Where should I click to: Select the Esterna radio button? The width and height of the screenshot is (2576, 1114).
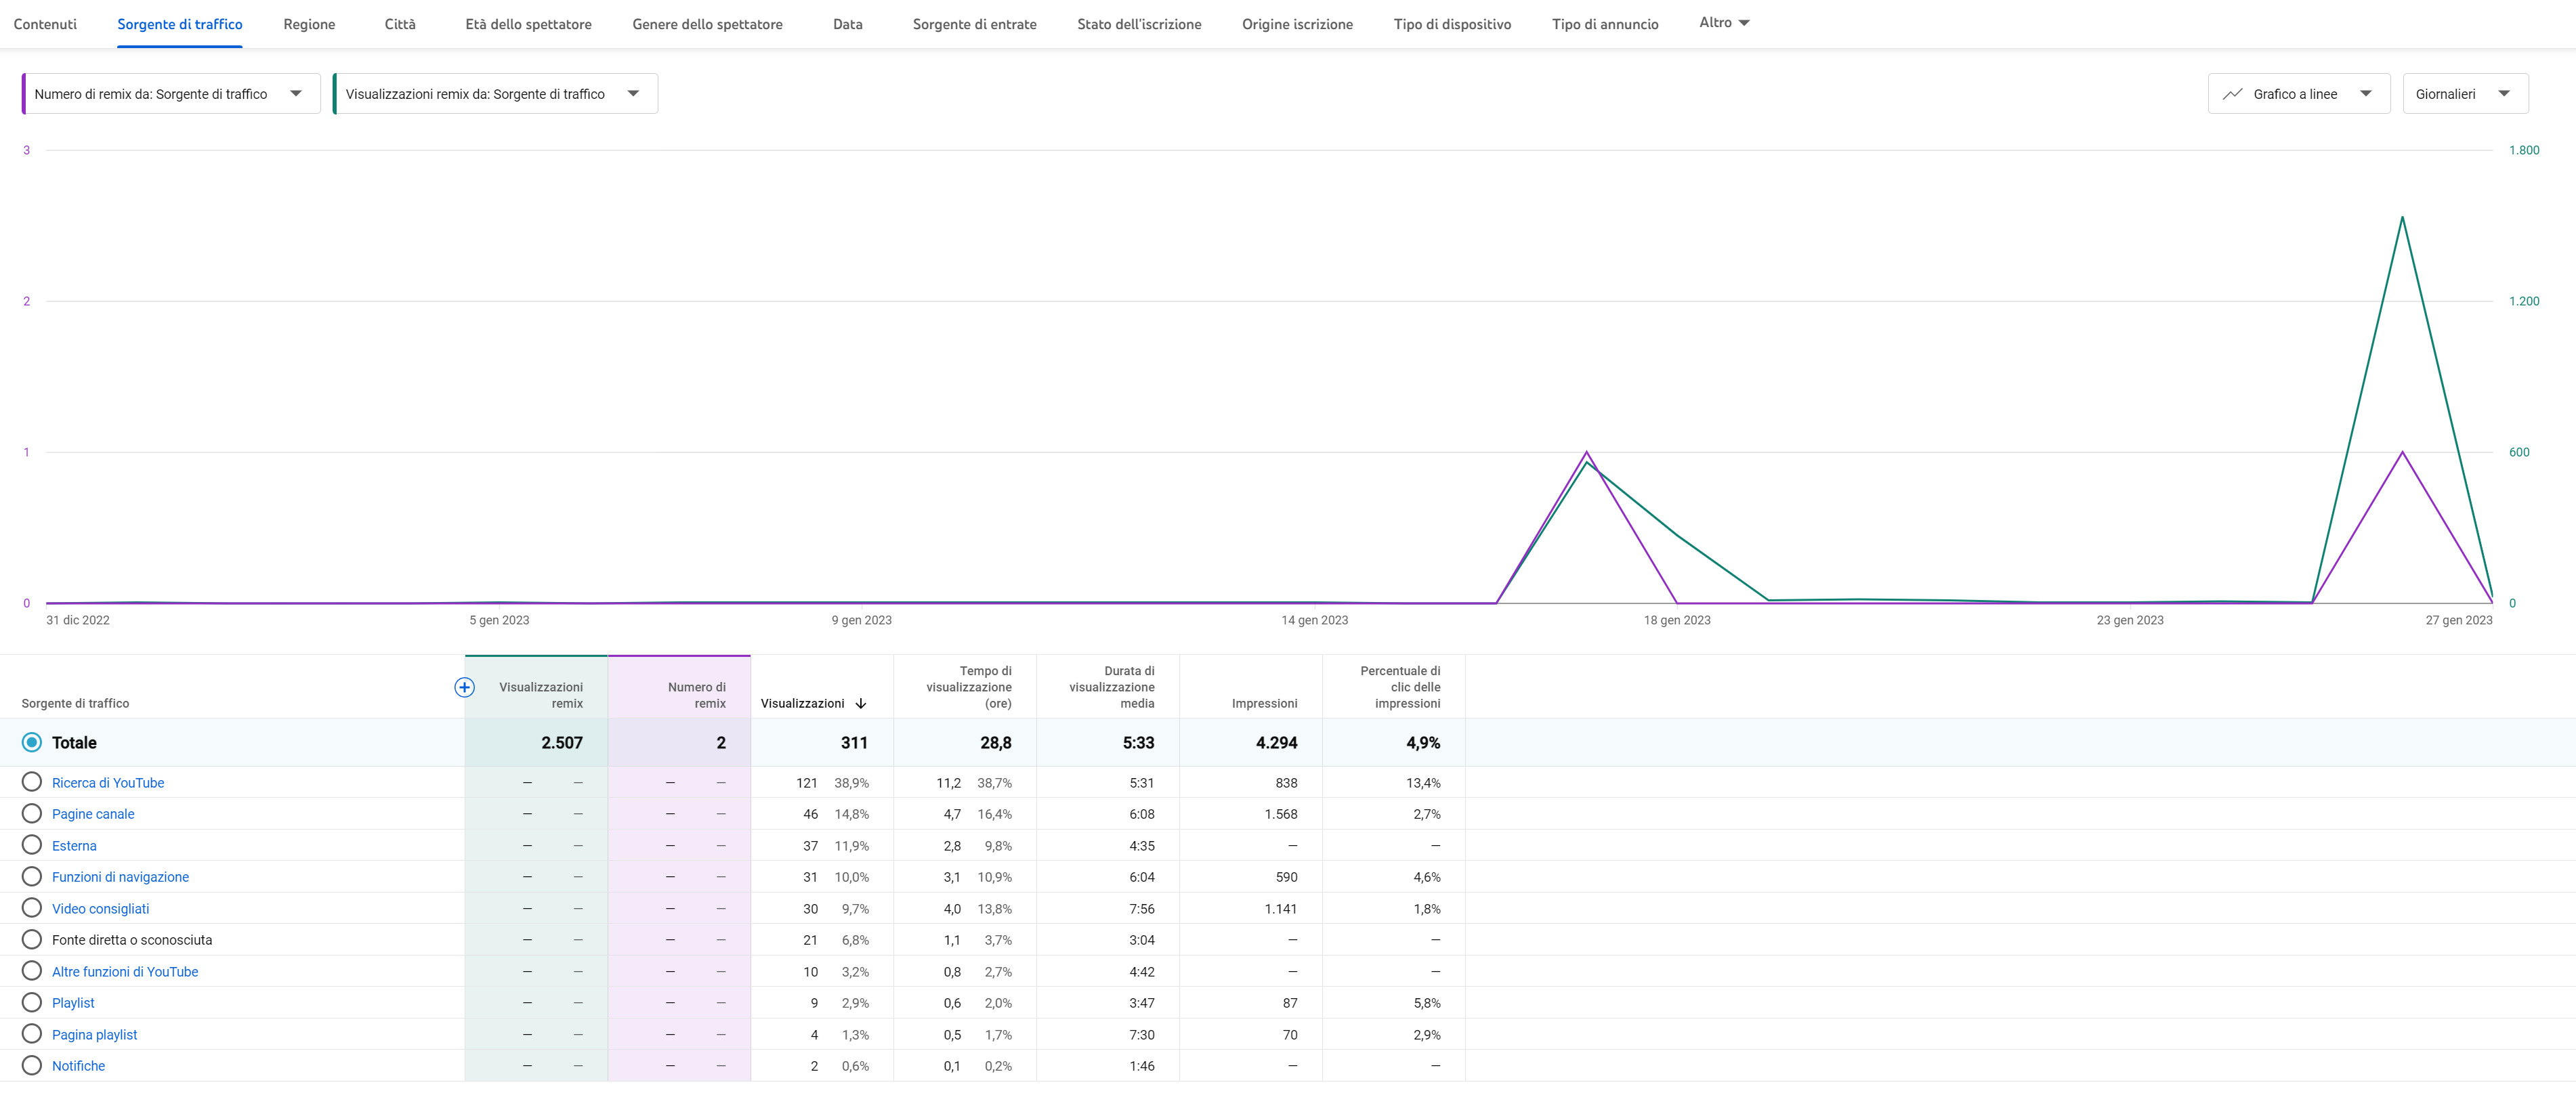(32, 845)
